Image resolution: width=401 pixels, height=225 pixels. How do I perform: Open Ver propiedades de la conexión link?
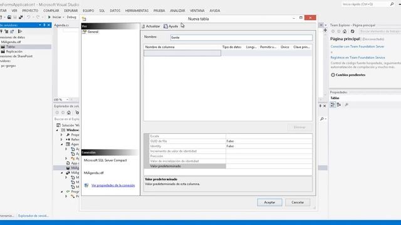pos(113,186)
